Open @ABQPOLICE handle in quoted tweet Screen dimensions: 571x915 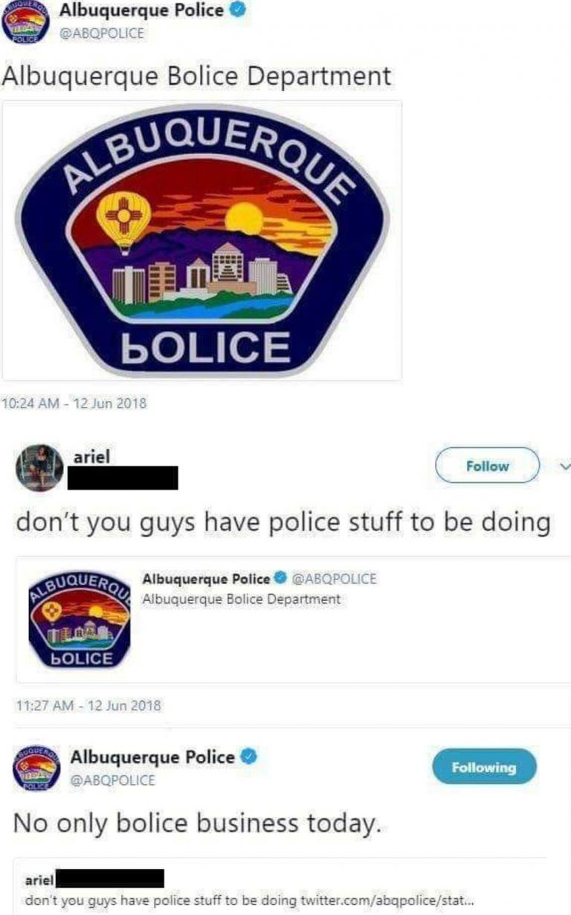[334, 578]
